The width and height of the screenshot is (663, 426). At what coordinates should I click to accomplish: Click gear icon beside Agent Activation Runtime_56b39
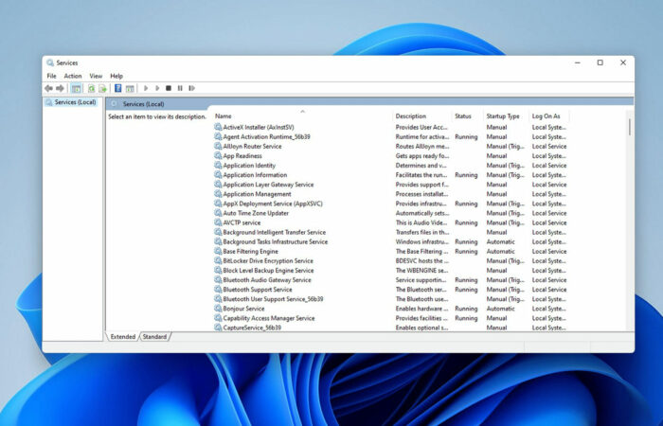[x=218, y=136]
